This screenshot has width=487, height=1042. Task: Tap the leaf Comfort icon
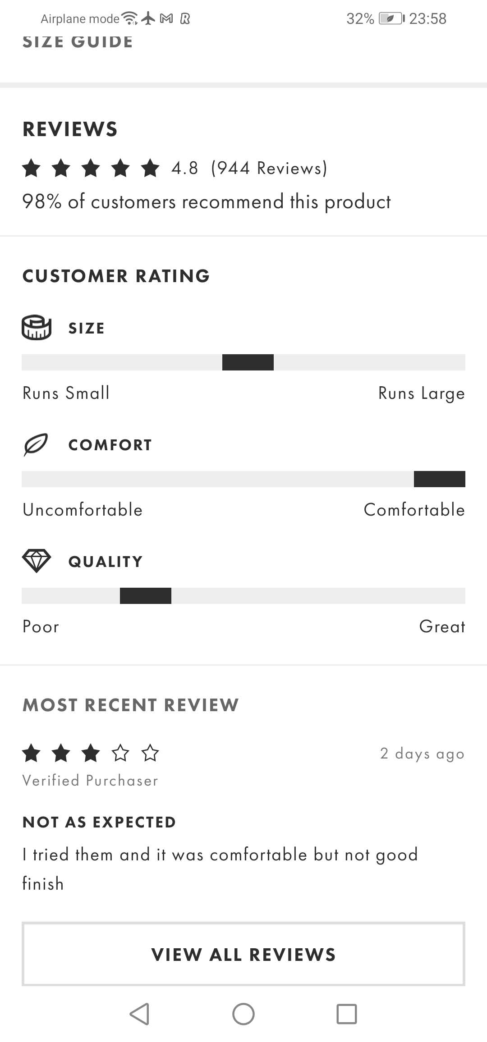36,445
